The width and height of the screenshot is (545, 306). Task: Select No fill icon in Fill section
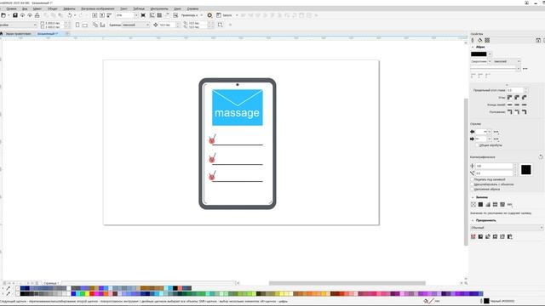point(473,205)
